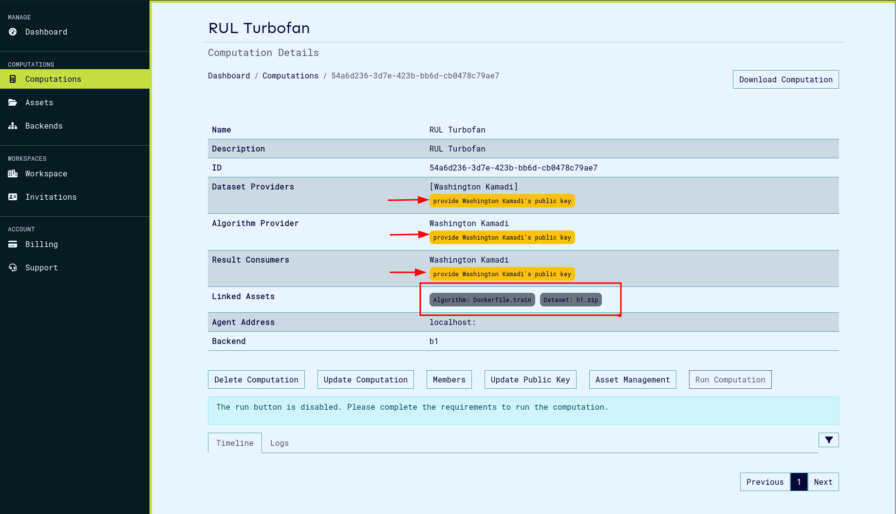Open the Members button
This screenshot has height=514, width=896.
pyautogui.click(x=449, y=380)
